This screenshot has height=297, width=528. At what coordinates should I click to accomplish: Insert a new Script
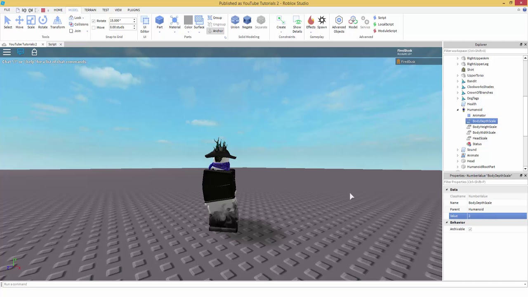click(379, 18)
